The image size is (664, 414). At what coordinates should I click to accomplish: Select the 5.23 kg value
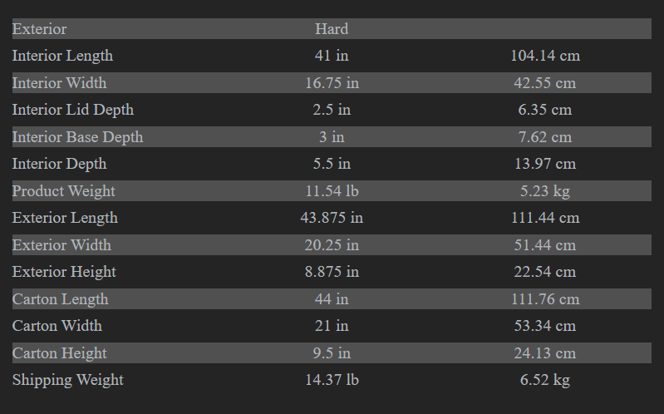click(x=545, y=191)
